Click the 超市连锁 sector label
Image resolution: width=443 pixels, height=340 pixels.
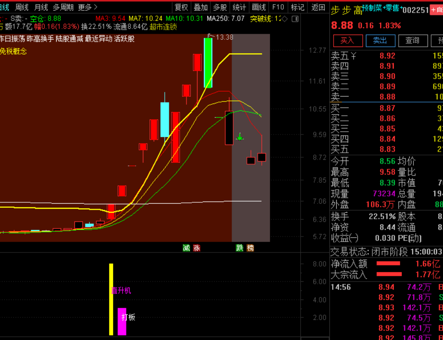click(163, 27)
